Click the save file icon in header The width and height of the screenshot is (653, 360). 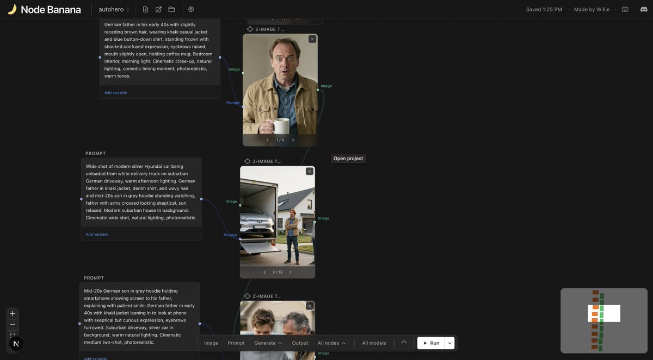145,9
